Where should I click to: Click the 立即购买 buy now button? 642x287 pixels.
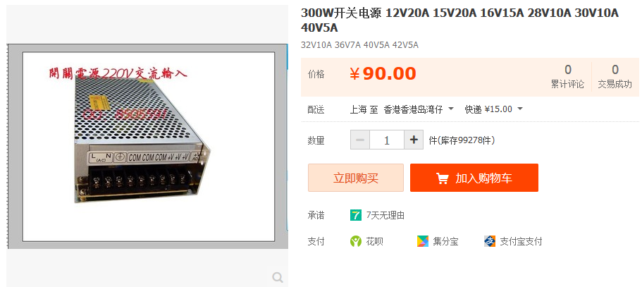(x=356, y=178)
